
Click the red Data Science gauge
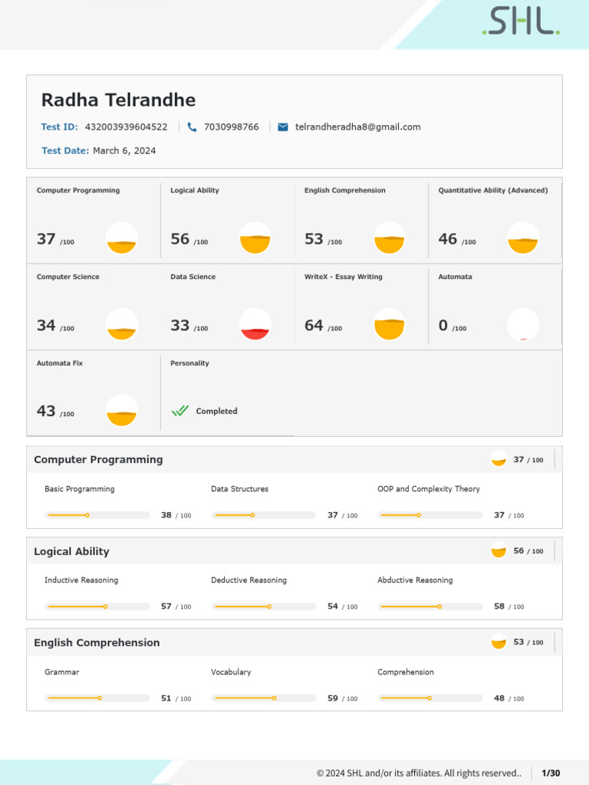coord(255,324)
